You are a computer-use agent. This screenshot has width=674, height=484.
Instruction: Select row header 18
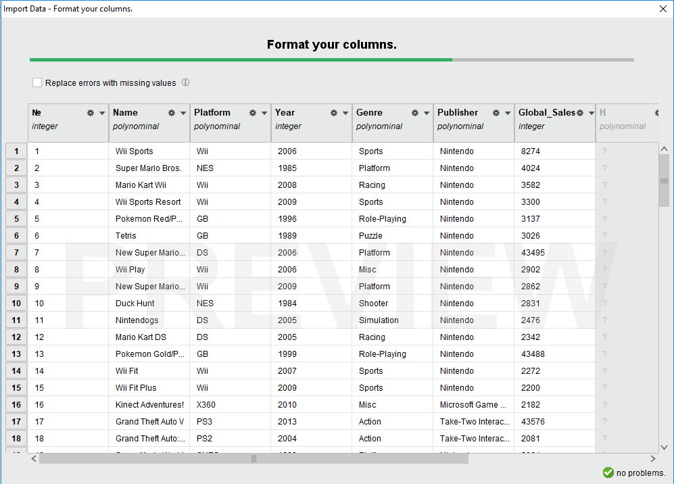pyautogui.click(x=16, y=439)
